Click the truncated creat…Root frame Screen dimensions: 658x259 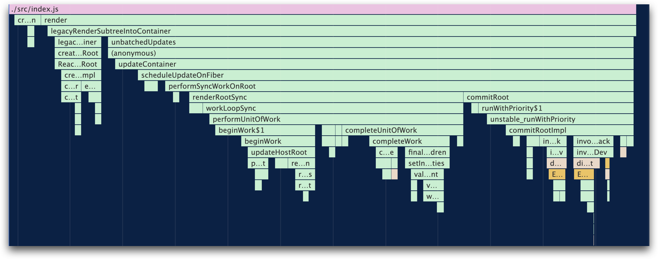pos(78,53)
